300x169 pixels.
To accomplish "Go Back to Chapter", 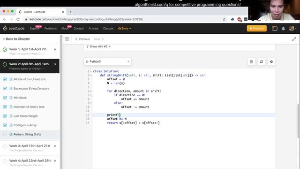I will pos(16,39).
